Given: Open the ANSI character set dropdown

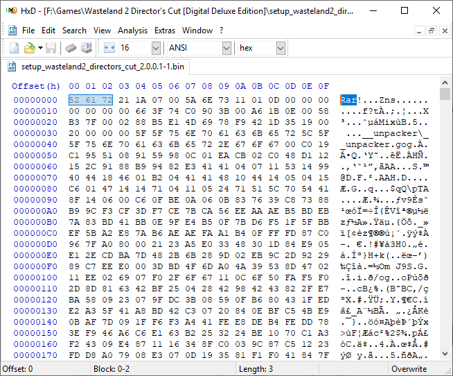Looking at the screenshot, I should click(x=226, y=48).
